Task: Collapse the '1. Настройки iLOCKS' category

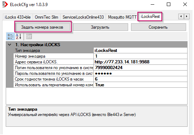Action: click(10, 45)
